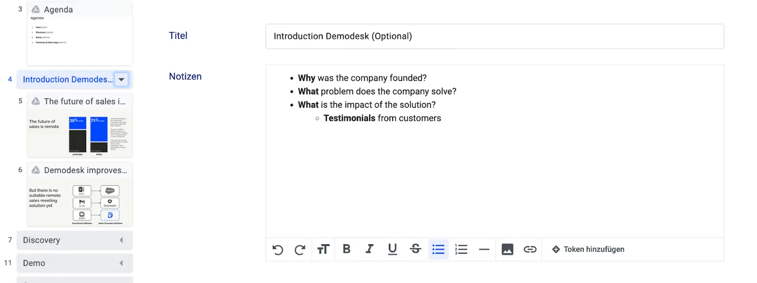Switch to numbered list formatting
This screenshot has height=283, width=757.
click(x=461, y=249)
